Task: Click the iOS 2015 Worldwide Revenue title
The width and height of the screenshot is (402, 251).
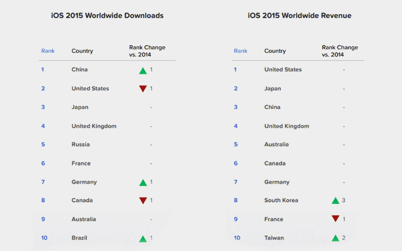Action: (299, 16)
